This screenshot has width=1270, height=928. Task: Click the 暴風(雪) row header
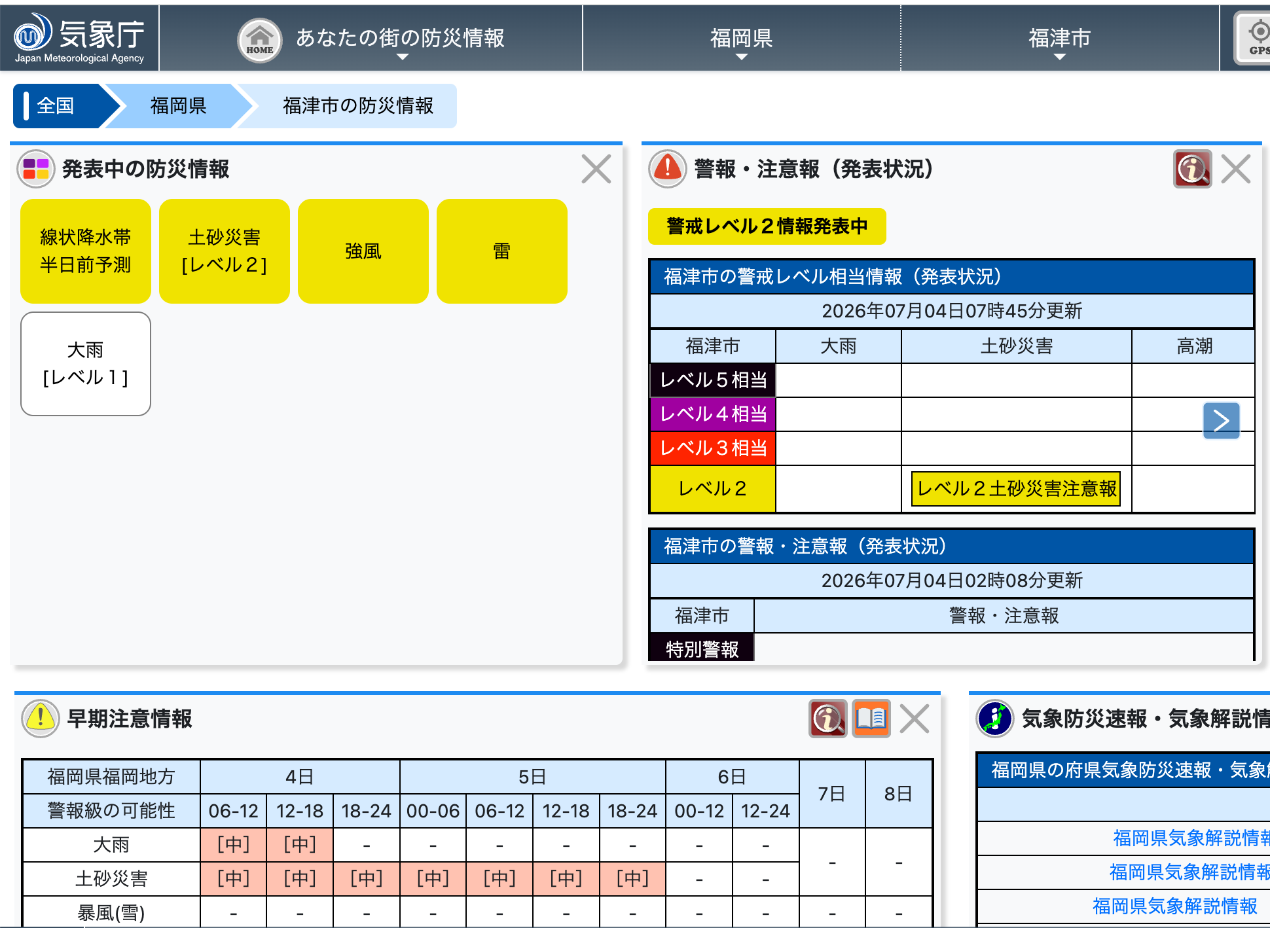[x=111, y=912]
